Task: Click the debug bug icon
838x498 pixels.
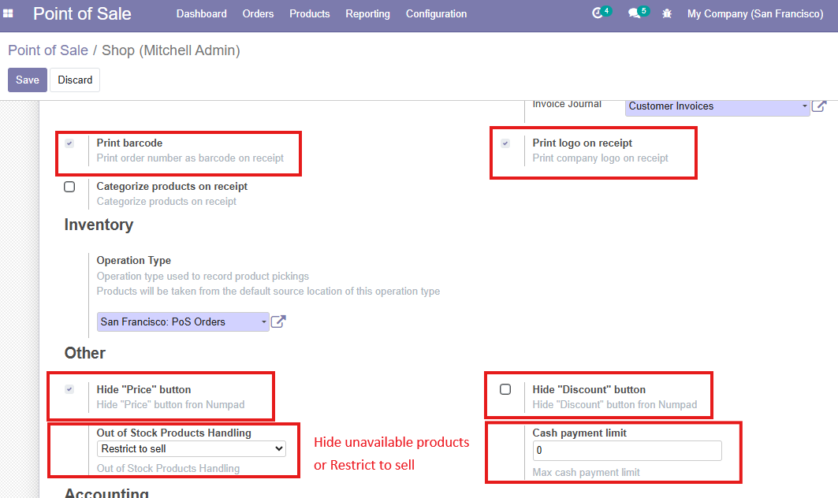Action: pos(667,13)
